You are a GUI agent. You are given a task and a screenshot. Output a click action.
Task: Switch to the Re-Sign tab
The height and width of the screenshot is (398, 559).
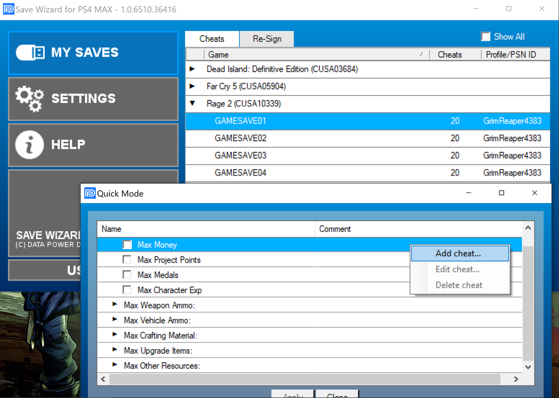tap(267, 39)
